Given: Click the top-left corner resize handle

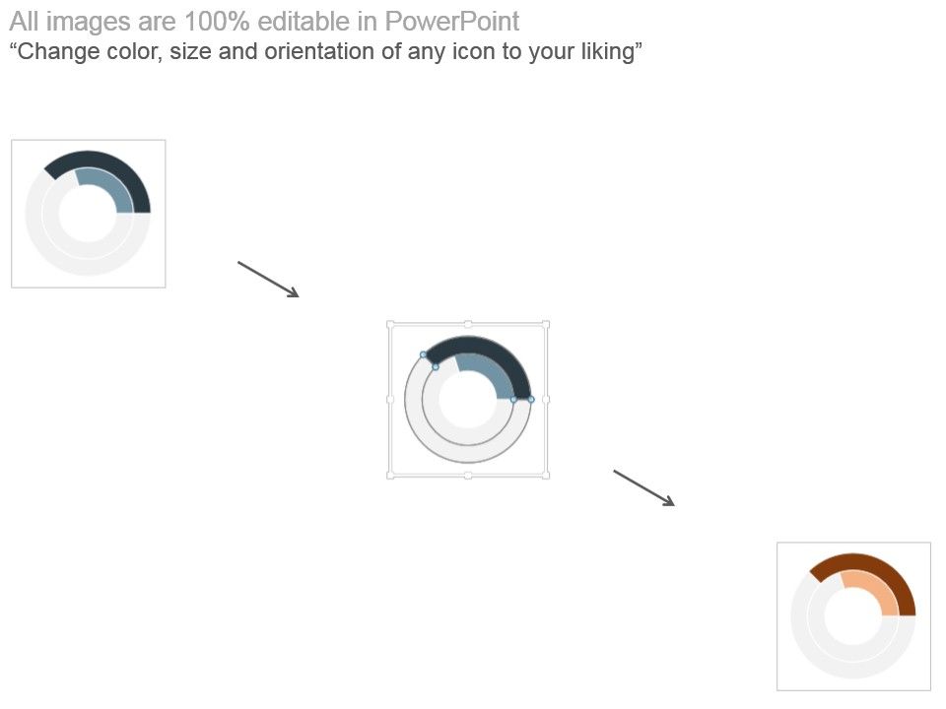Looking at the screenshot, I should coord(390,324).
